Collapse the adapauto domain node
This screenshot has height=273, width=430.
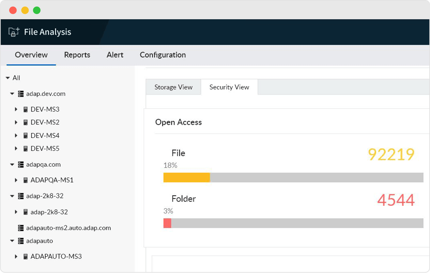tap(12, 241)
